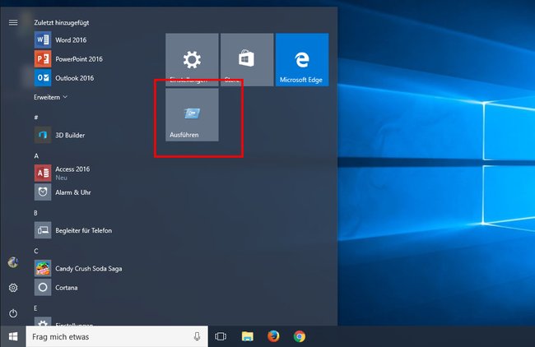The height and width of the screenshot is (347, 535).
Task: Open the 3D Builder app icon
Action: (x=43, y=135)
